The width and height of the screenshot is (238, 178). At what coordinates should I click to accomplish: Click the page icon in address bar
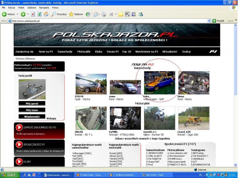[x=10, y=21]
